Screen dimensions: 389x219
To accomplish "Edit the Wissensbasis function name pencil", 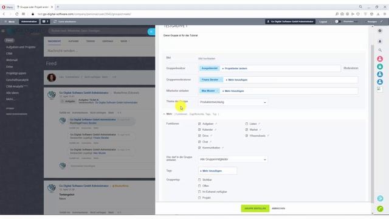I will [x=268, y=136].
